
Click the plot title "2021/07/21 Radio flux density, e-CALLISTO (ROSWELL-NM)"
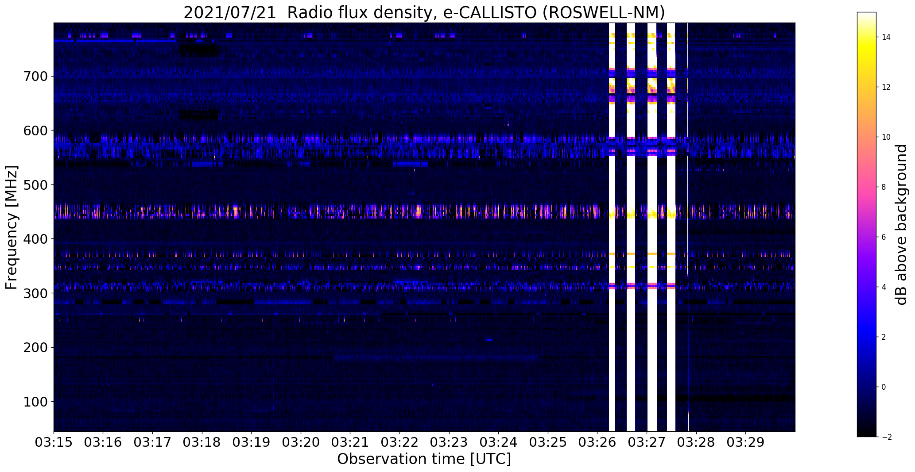pyautogui.click(x=424, y=13)
